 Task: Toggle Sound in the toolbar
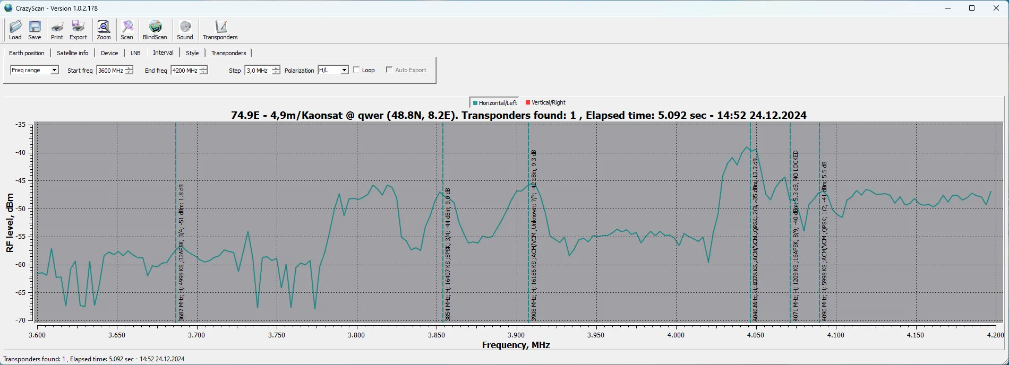click(185, 30)
